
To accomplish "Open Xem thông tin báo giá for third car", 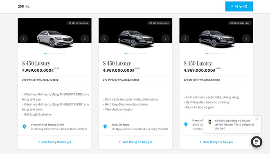I will (216, 142).
